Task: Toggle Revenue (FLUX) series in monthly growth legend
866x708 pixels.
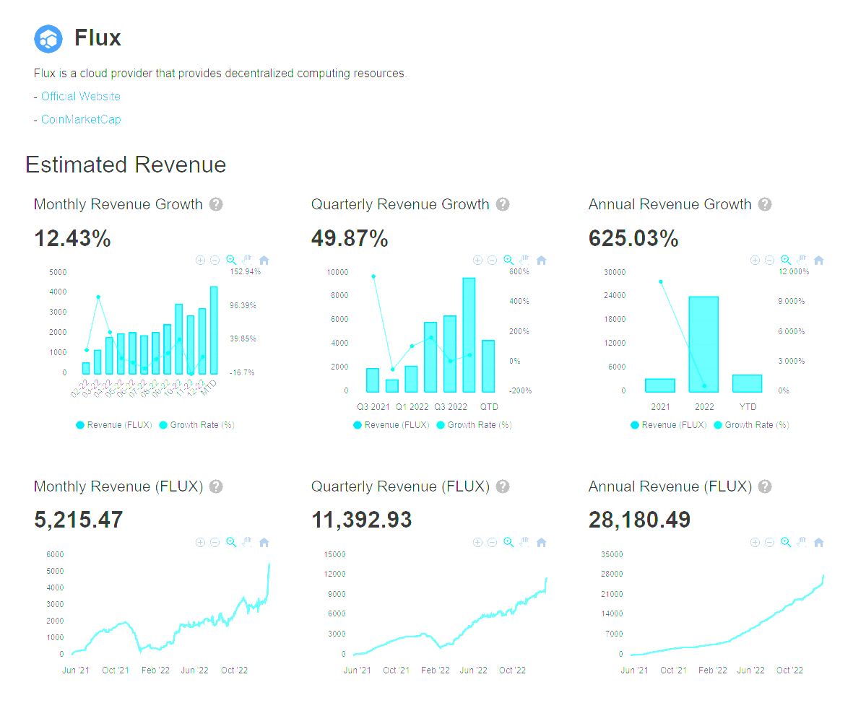Action: 114,425
